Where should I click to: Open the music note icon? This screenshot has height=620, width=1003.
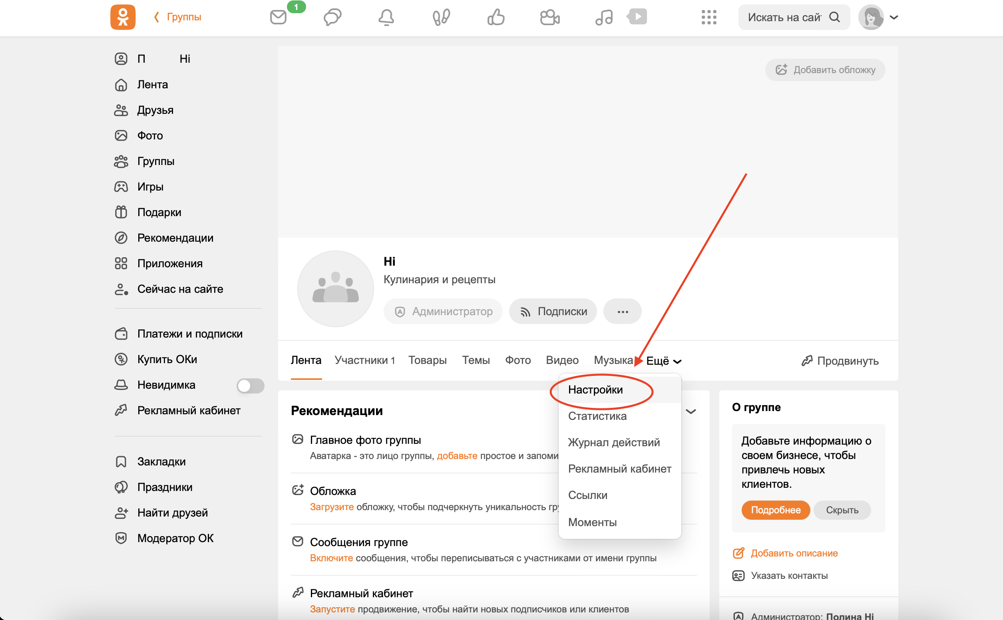pos(604,17)
